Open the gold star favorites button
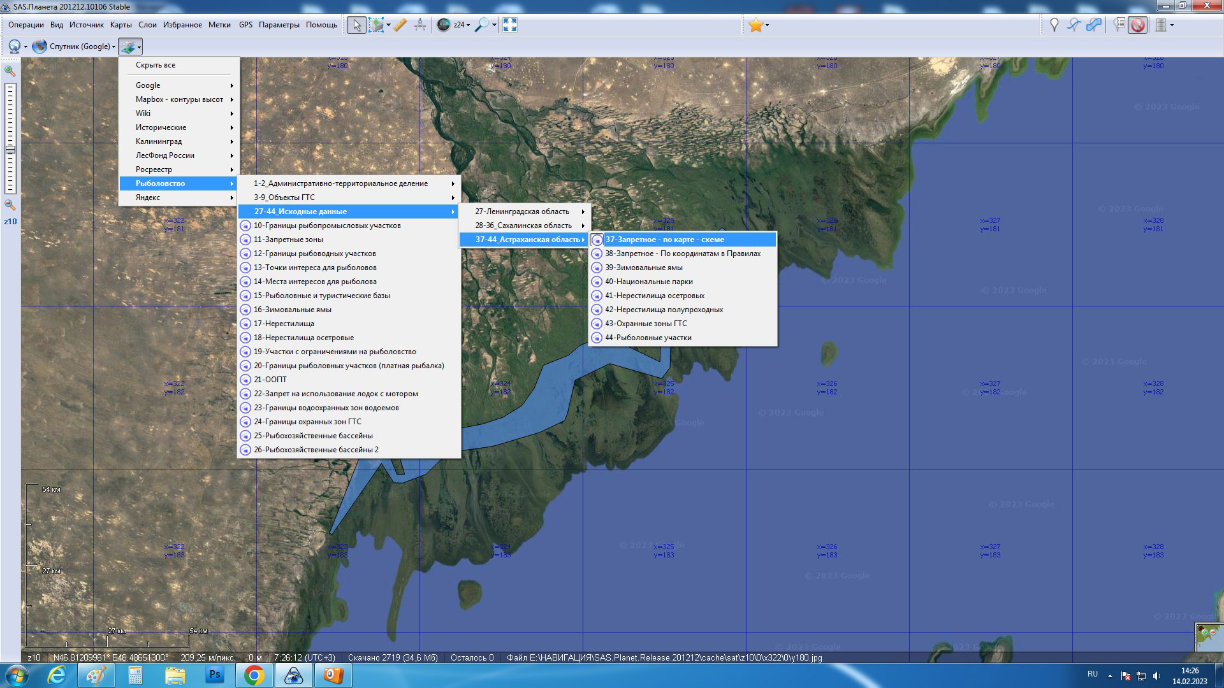Screen dimensions: 1224x688 (755, 25)
